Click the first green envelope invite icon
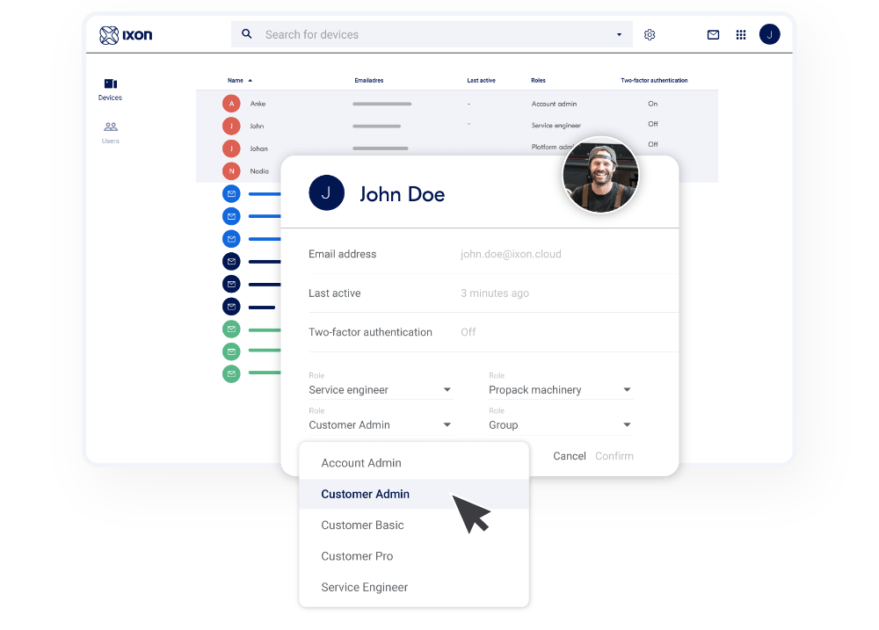Viewport: 879px width, 630px height. (231, 329)
